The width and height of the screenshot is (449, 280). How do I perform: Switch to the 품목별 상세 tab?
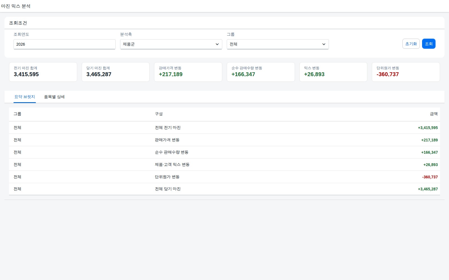click(x=54, y=97)
